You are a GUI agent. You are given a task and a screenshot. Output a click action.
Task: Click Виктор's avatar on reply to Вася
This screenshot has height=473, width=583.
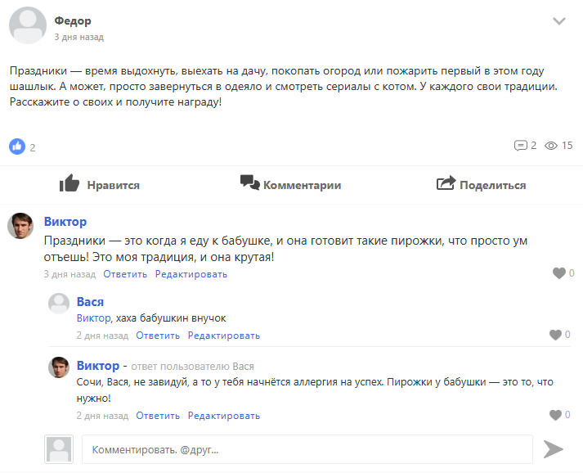coord(59,367)
